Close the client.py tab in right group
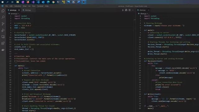This screenshot has height=112, width=199. [x=149, y=10]
